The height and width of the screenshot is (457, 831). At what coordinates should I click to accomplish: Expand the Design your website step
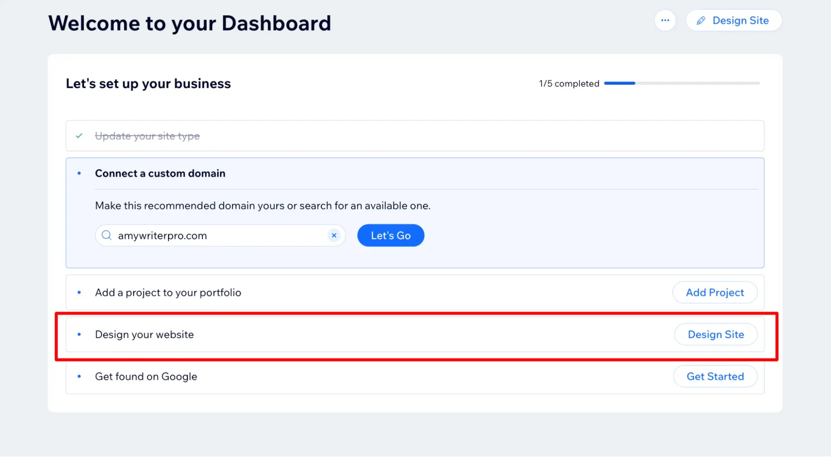pyautogui.click(x=144, y=334)
